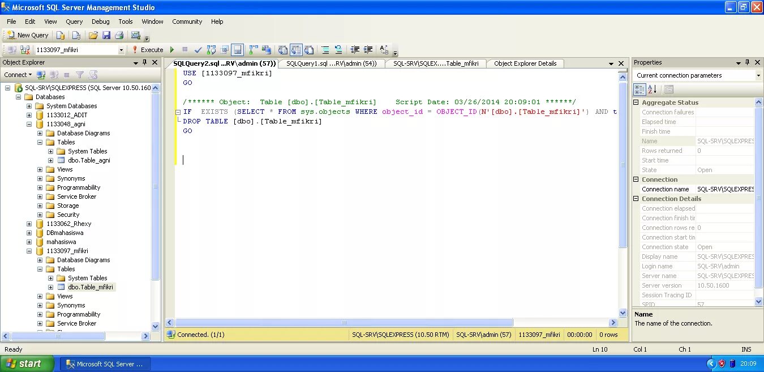This screenshot has height=372, width=764.
Task: Toggle Include Actual Execution Plan
Action: click(x=253, y=50)
